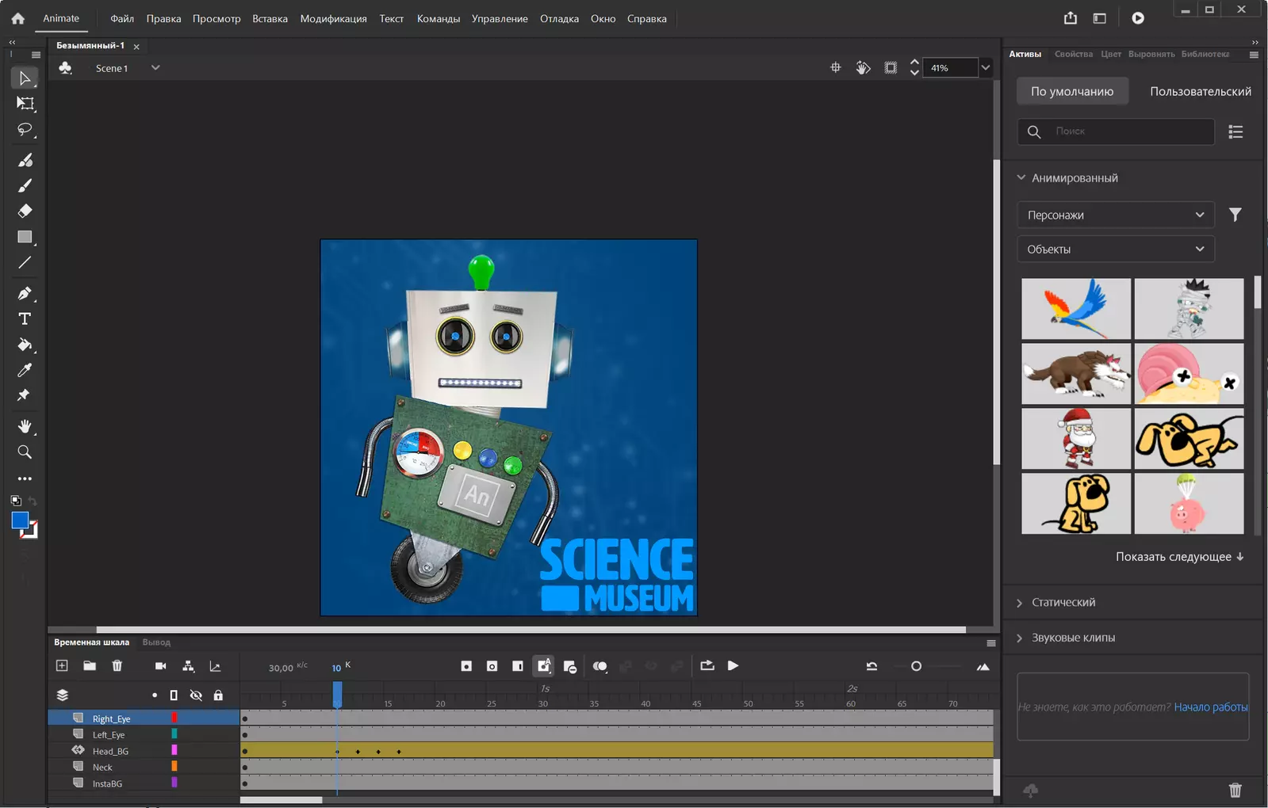
Task: Open the Модификация menu
Action: [x=333, y=18]
